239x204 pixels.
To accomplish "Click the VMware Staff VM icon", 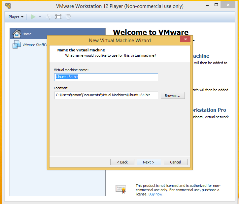I will point(17,44).
